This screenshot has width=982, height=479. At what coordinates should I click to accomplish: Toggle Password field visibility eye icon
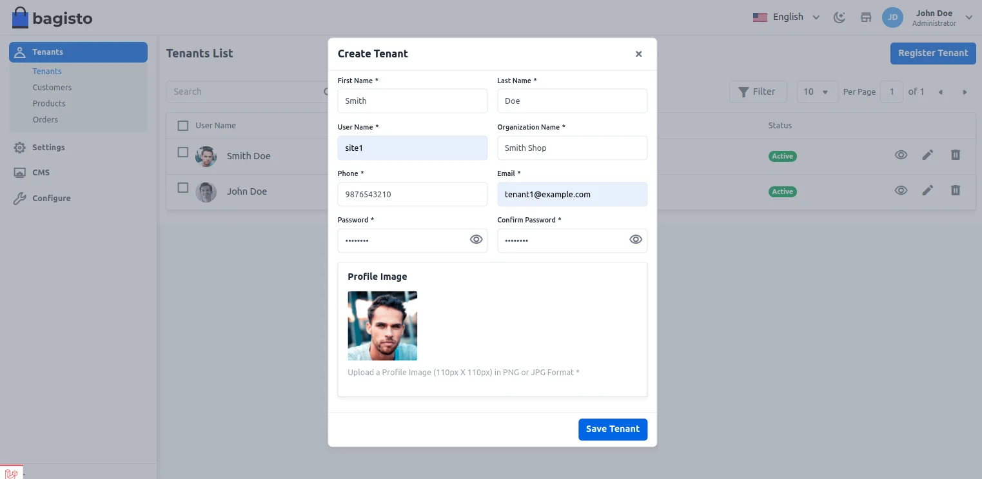pyautogui.click(x=476, y=239)
